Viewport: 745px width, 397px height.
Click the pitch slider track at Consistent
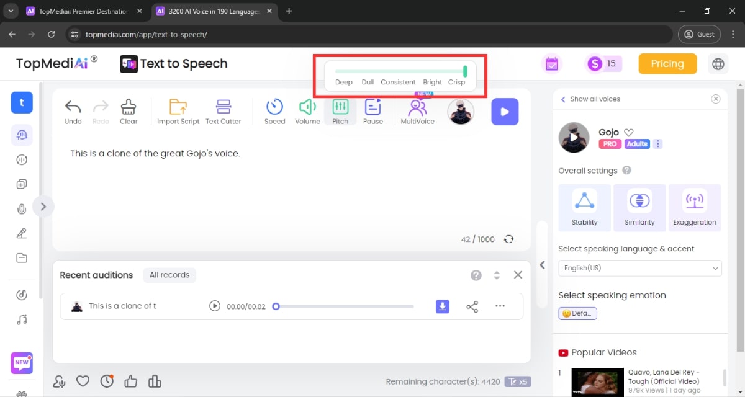(x=398, y=71)
